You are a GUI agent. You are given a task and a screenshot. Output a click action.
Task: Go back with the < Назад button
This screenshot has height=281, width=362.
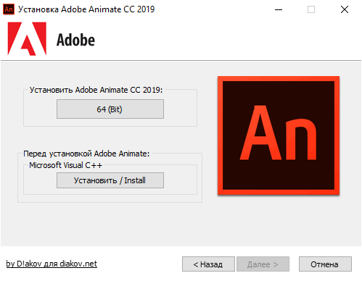click(208, 264)
